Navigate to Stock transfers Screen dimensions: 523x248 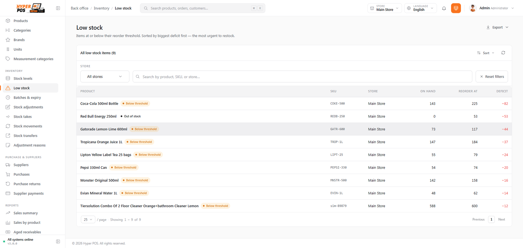coord(25,136)
